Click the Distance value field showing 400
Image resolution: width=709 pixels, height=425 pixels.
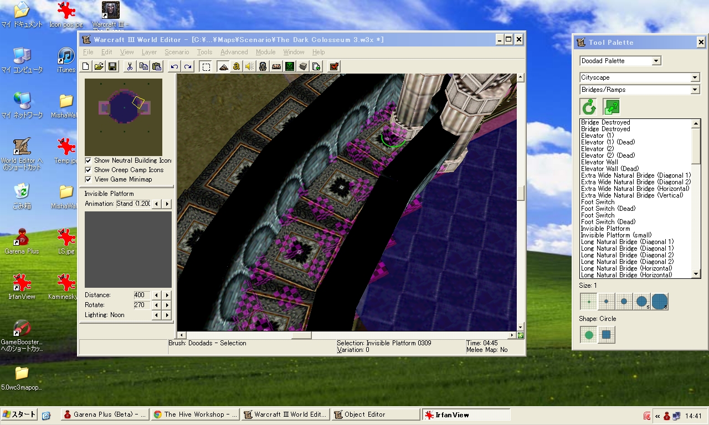point(142,296)
